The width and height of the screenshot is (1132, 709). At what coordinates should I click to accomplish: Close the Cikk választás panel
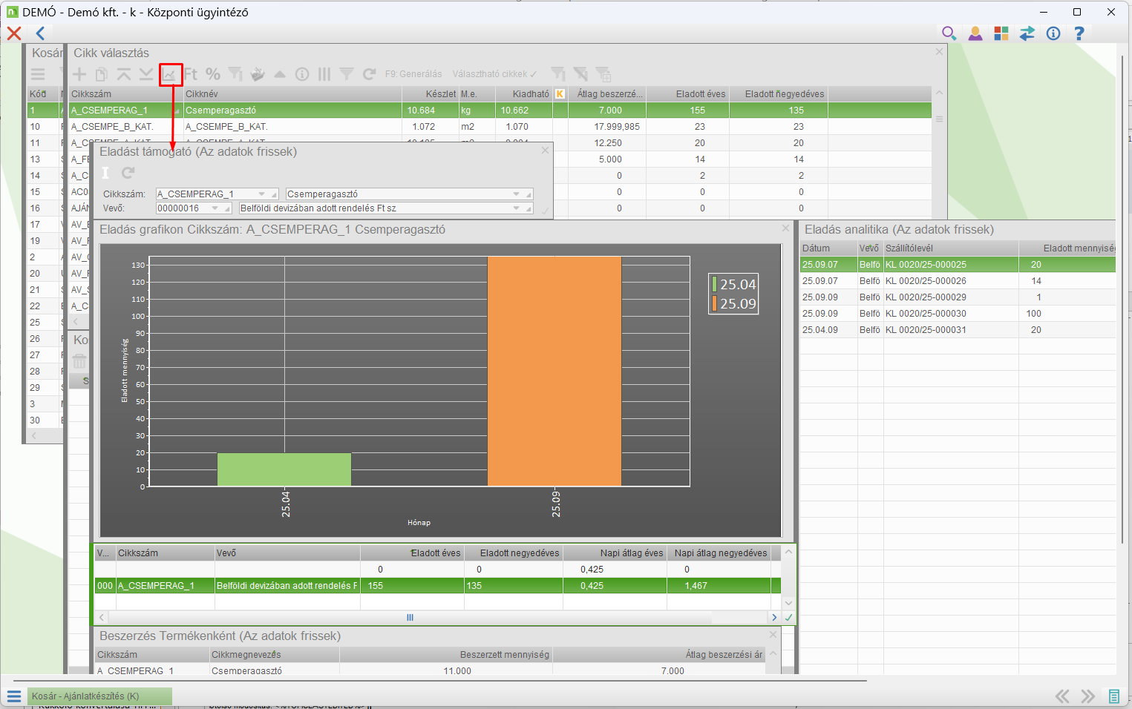click(939, 52)
